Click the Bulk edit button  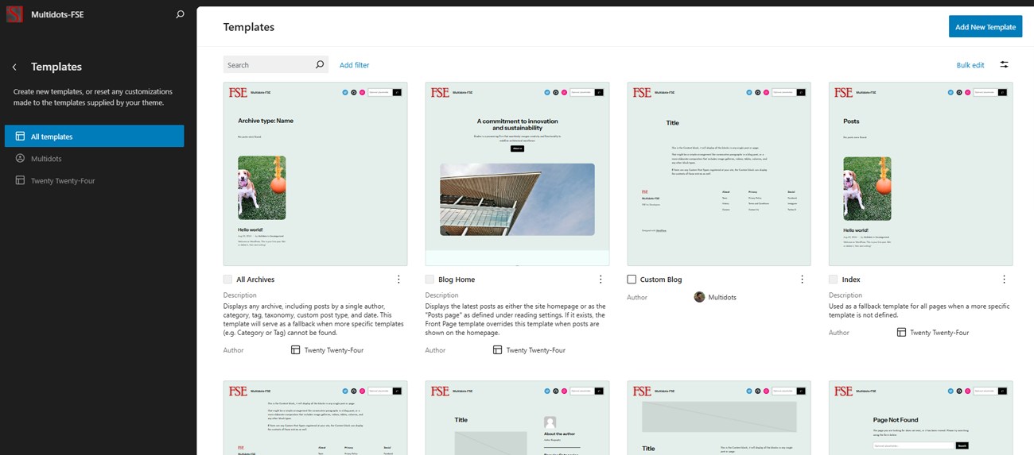coord(970,65)
